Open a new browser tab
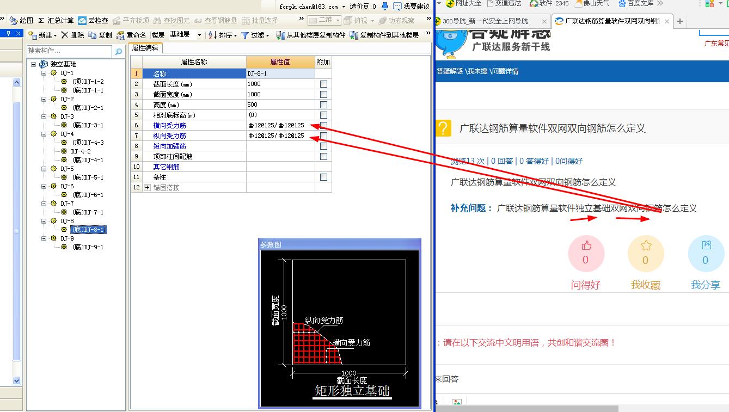Screen dimensions: 729x412 680,21
